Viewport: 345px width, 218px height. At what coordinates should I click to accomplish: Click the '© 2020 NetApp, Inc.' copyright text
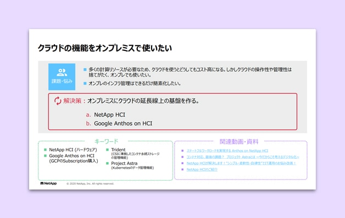90,183
